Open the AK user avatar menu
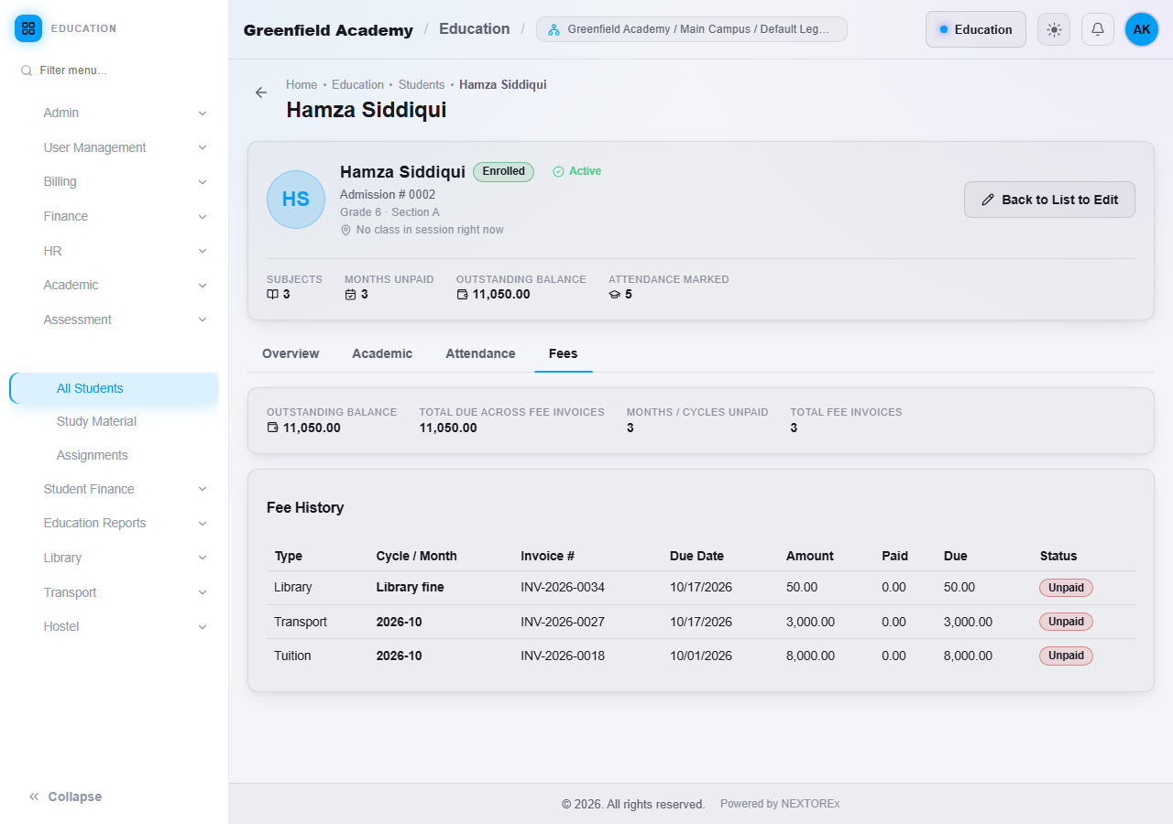 click(1142, 29)
